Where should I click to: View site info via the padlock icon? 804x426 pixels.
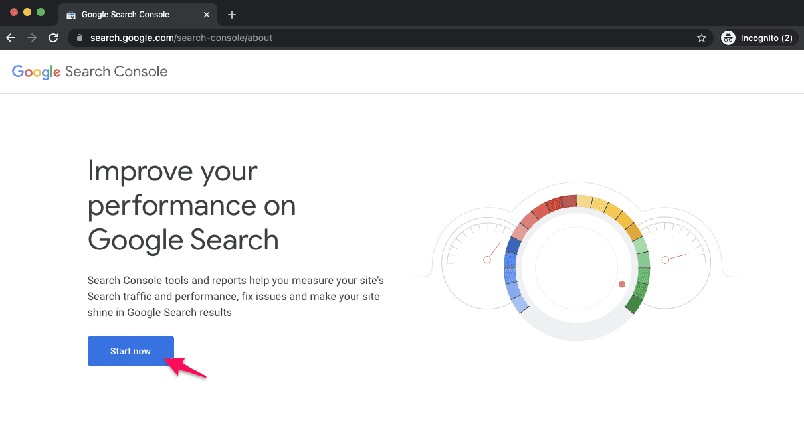[80, 38]
